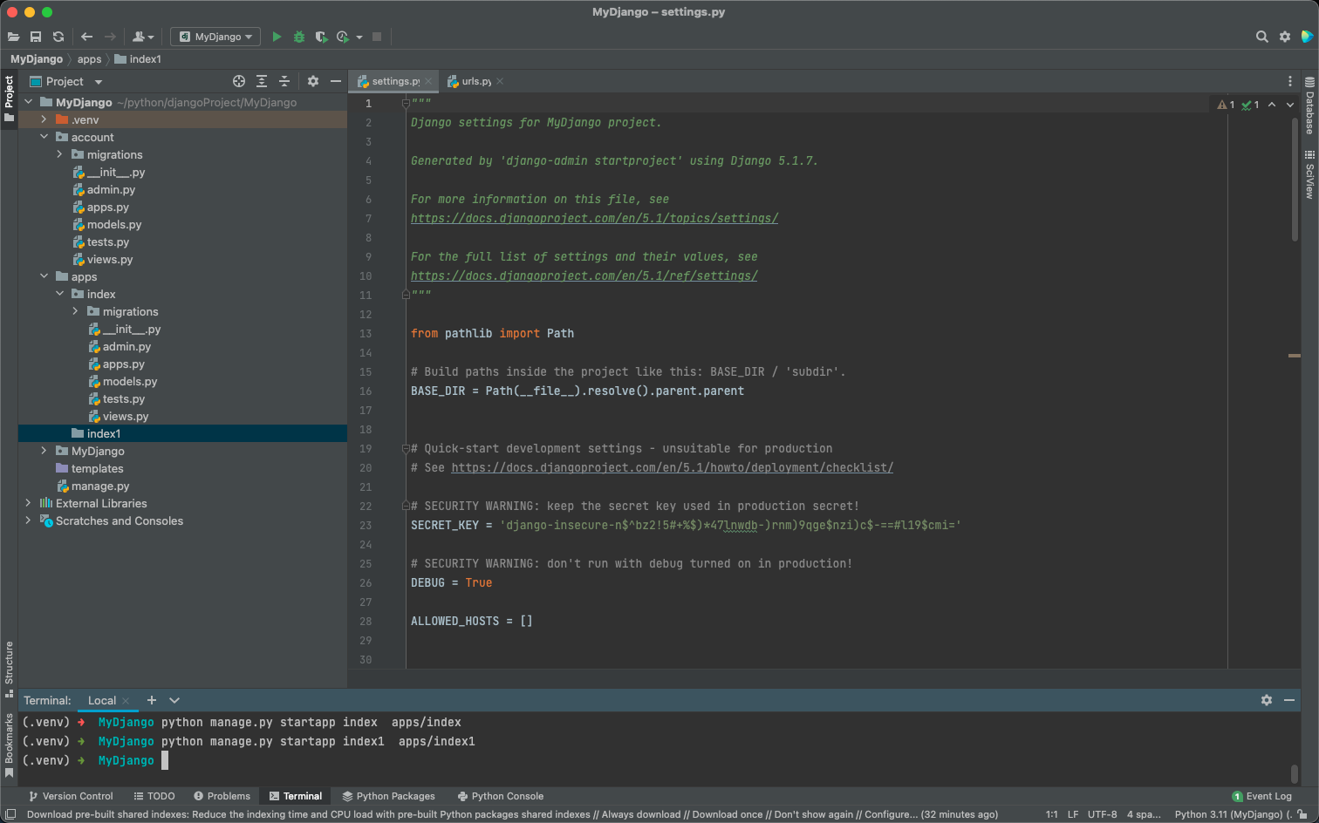Toggle Structure tool window side button
The height and width of the screenshot is (823, 1319).
coord(9,669)
